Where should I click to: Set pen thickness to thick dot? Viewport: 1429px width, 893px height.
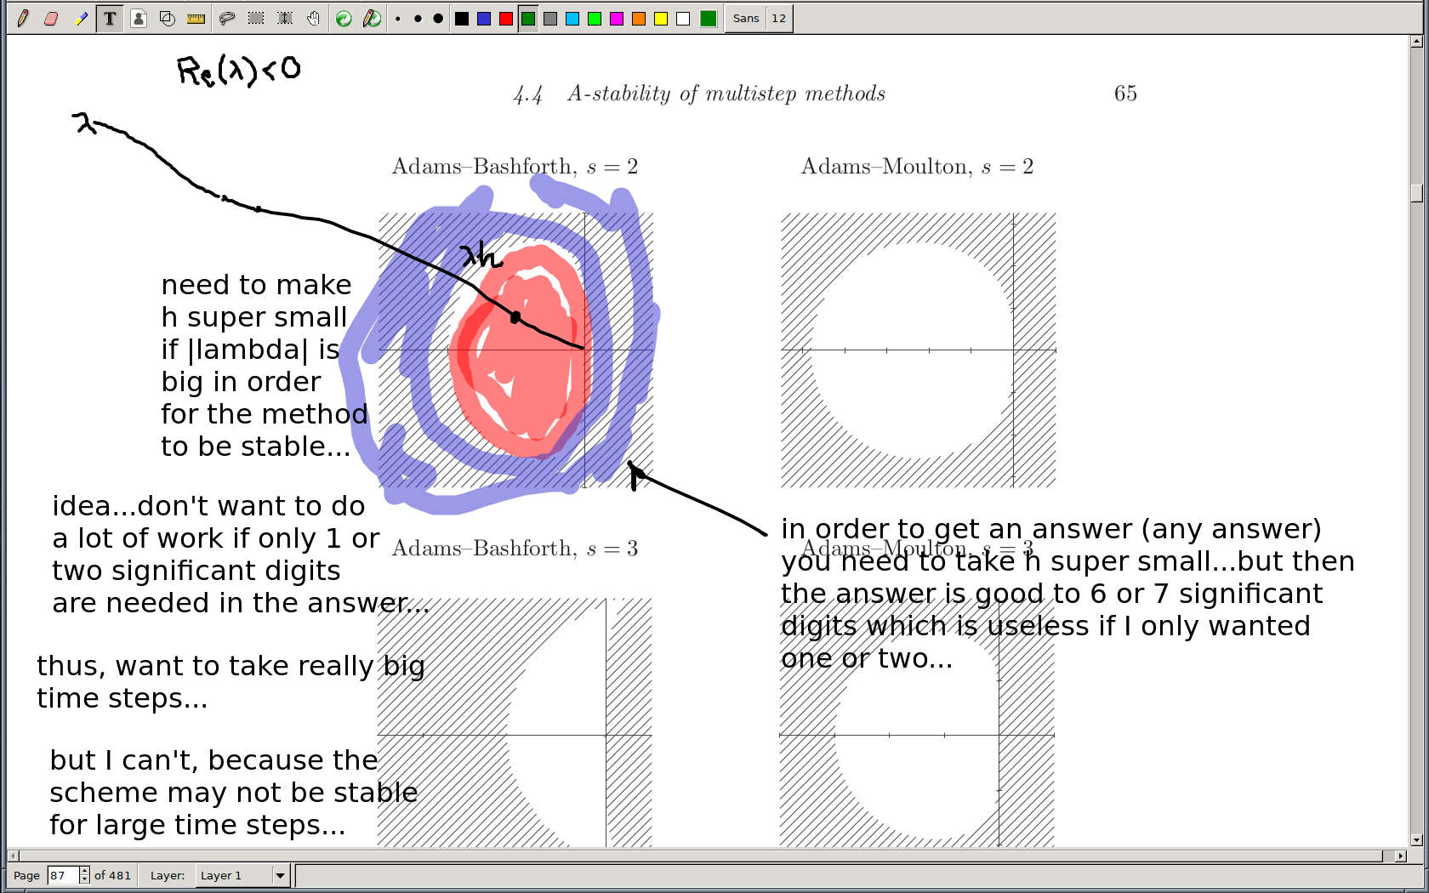[438, 19]
